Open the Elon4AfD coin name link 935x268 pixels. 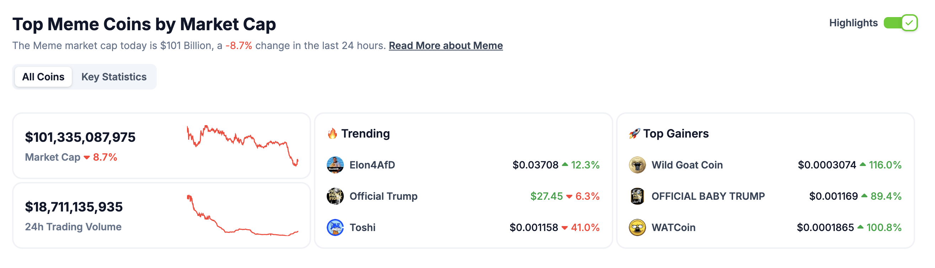pyautogui.click(x=372, y=165)
